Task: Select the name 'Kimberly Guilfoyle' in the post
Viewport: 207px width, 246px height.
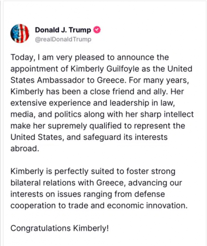Action: point(105,69)
